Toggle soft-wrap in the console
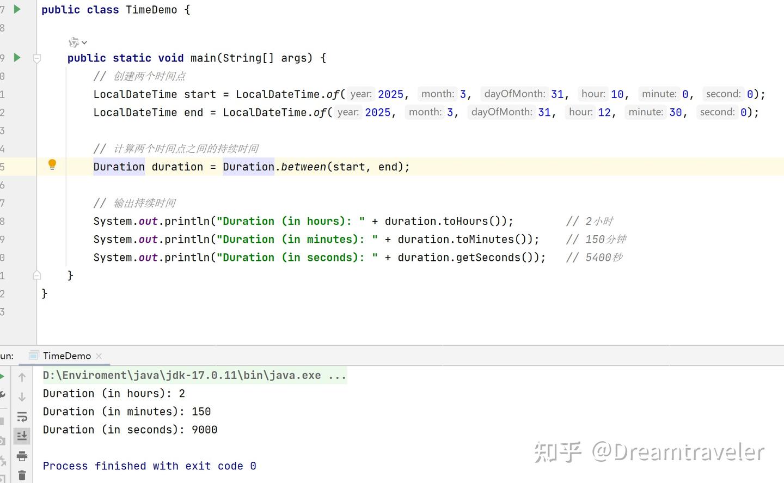 pos(22,417)
